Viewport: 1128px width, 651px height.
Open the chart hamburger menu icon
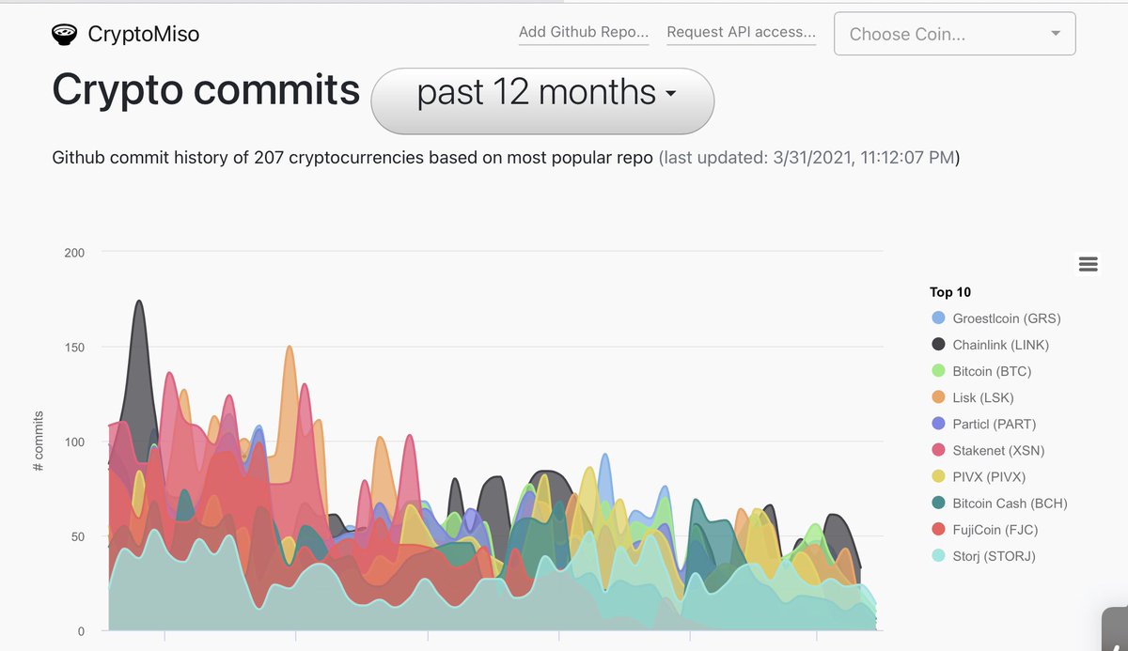coord(1089,264)
